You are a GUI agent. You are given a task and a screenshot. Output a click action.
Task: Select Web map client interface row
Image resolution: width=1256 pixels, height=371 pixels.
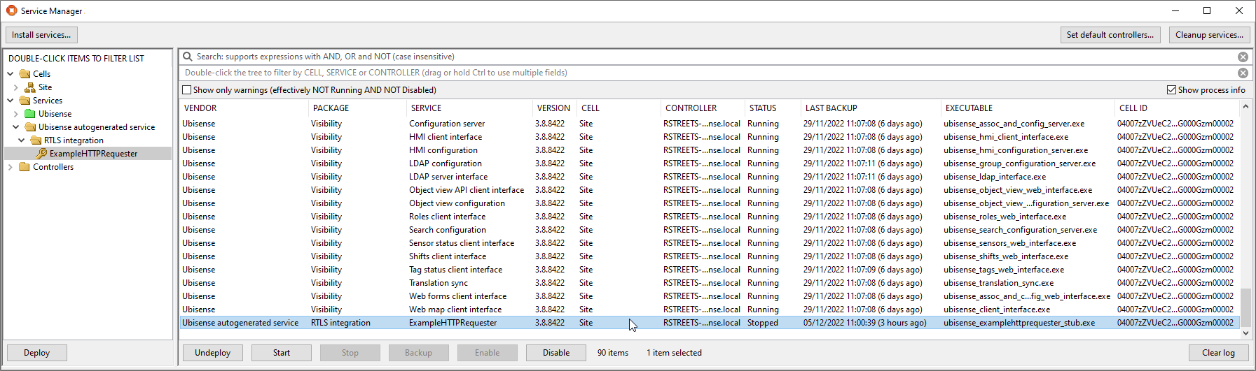710,310
